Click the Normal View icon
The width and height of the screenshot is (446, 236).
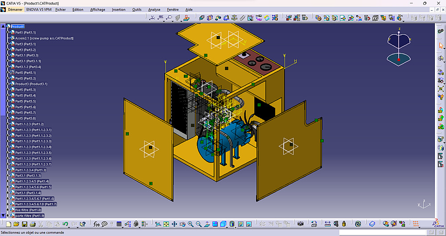[x=207, y=224]
